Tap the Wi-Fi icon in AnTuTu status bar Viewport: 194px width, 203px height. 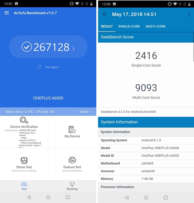pyautogui.click(x=77, y=4)
